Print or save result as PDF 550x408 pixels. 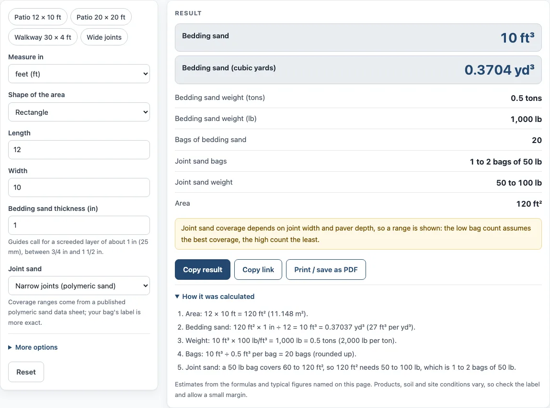point(326,270)
